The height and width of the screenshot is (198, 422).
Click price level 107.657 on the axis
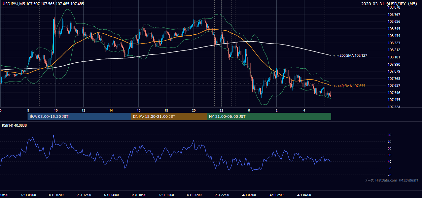394,86
